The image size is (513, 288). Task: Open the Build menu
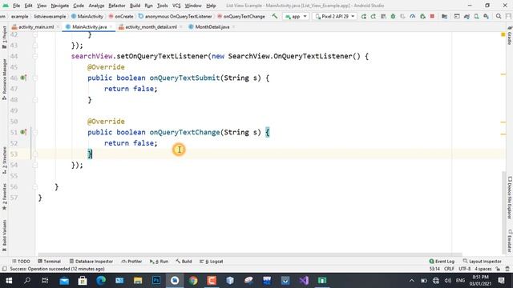(x=135, y=6)
